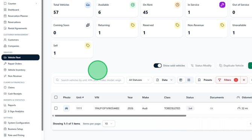252x140 pixels.
Task: Click the Status Modify button
Action: (x=201, y=66)
